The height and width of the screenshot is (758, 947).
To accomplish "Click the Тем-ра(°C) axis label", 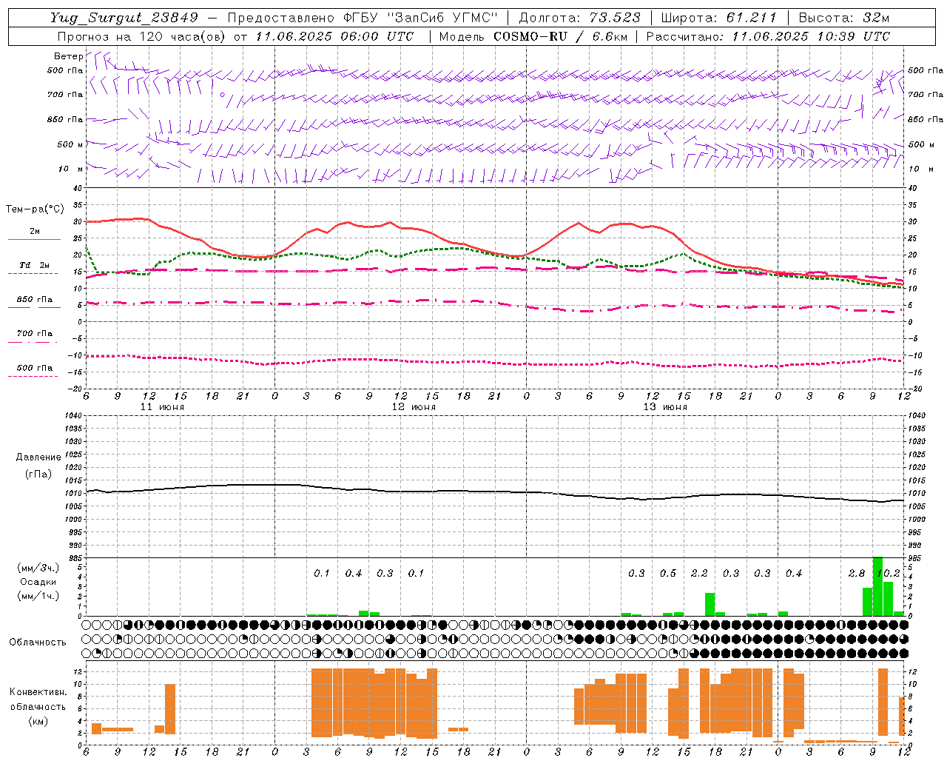I will click(35, 209).
